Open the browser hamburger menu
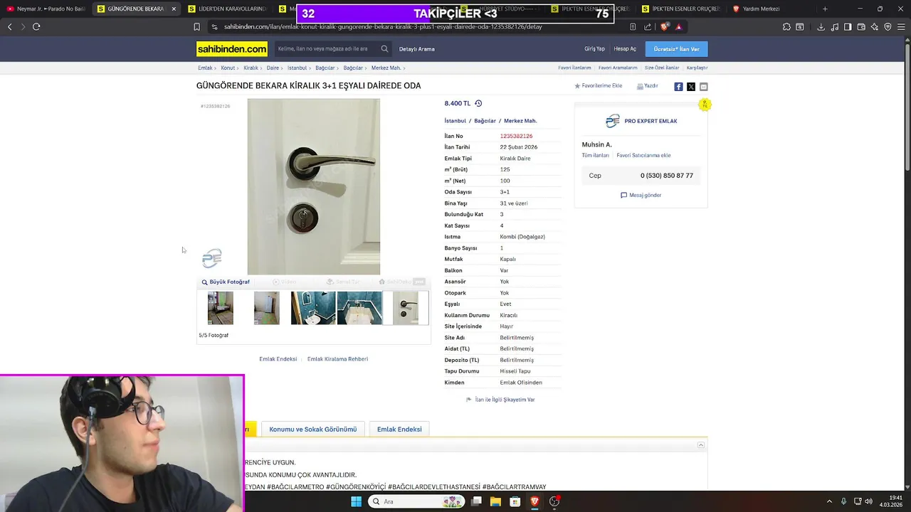911x512 pixels. tap(901, 27)
